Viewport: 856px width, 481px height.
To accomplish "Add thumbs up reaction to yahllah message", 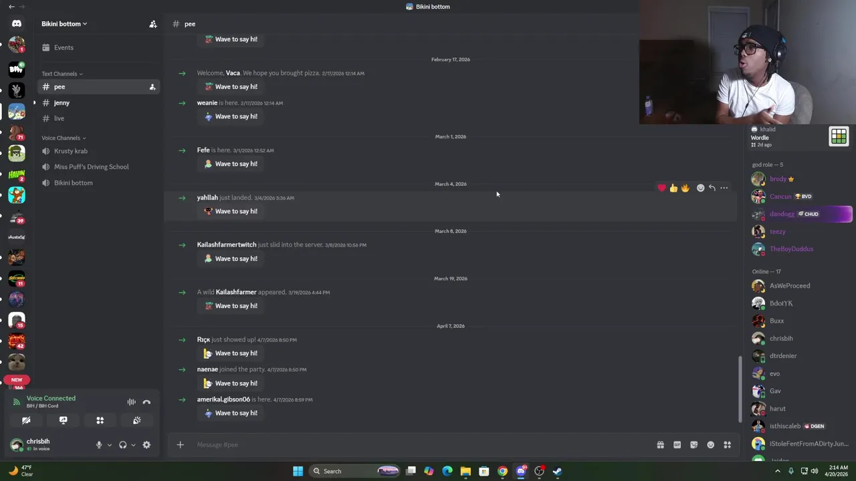I will coord(673,188).
